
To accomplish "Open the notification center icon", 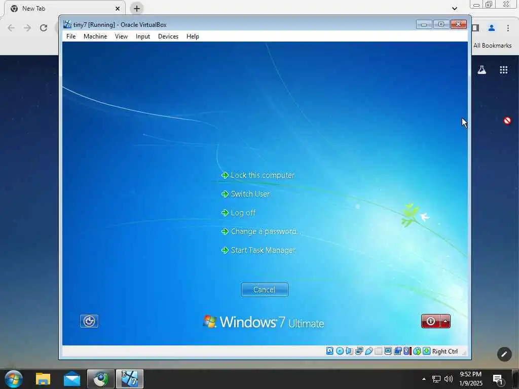I will point(498,379).
